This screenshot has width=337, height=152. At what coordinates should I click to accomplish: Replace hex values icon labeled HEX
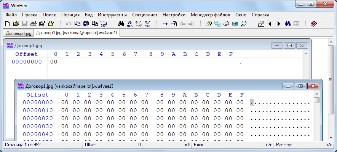[x=147, y=24]
